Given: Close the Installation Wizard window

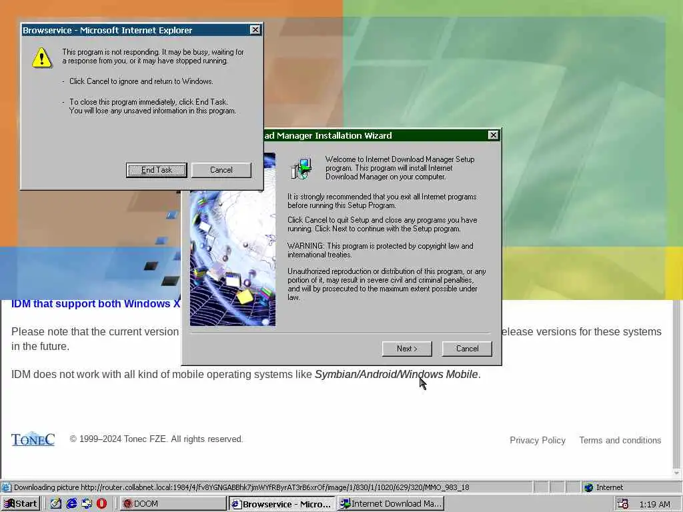Looking at the screenshot, I should 493,135.
